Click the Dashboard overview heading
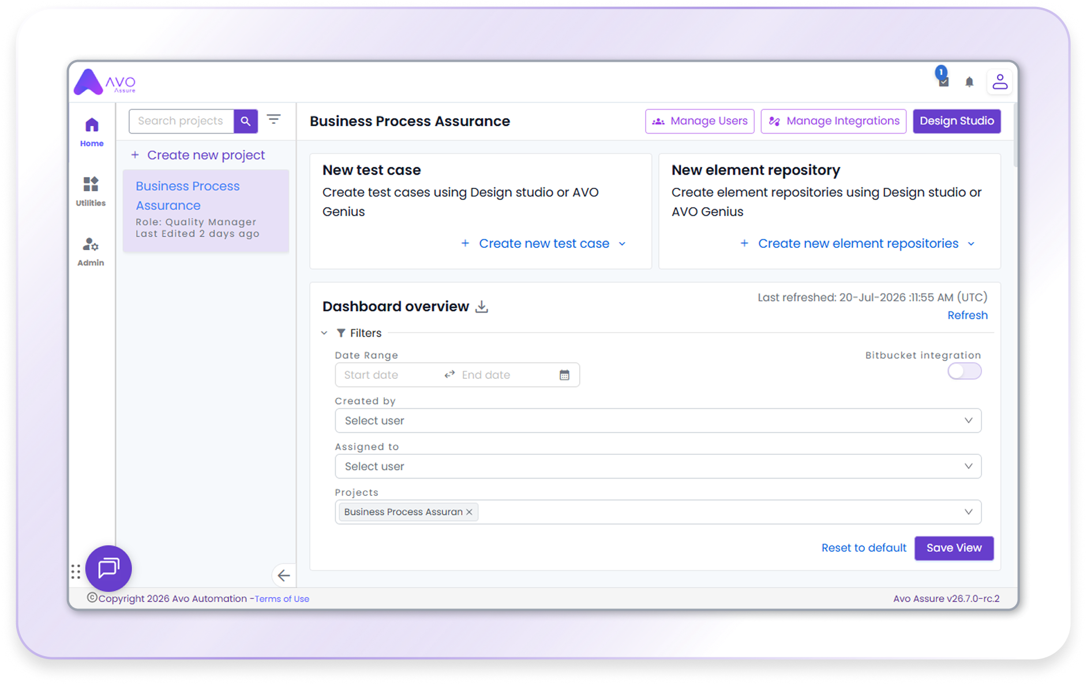The image size is (1087, 685). [x=395, y=306]
